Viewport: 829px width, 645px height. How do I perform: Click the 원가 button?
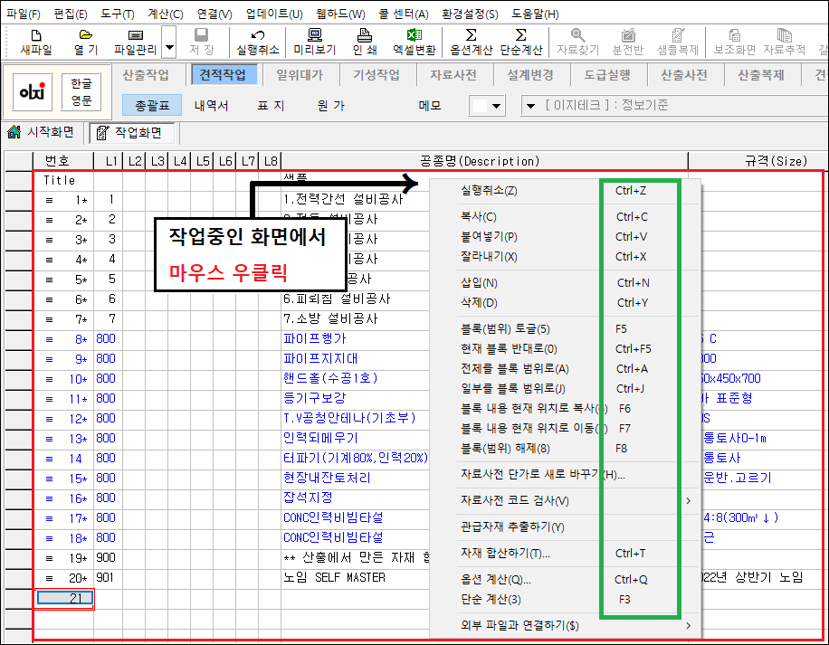click(x=331, y=106)
